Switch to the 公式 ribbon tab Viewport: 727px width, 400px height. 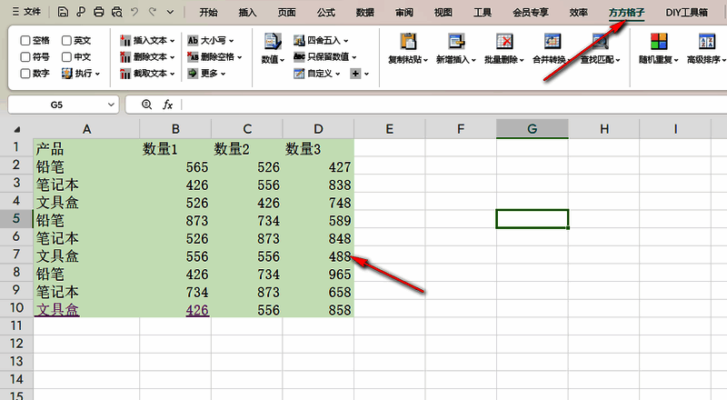pyautogui.click(x=325, y=13)
